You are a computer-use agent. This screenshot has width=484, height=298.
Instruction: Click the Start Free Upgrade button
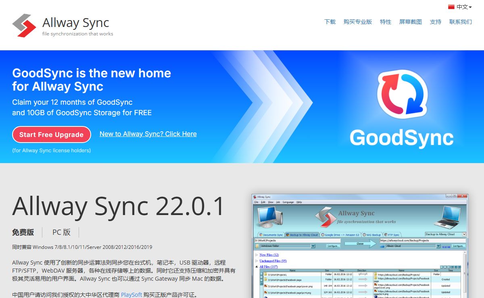click(52, 135)
